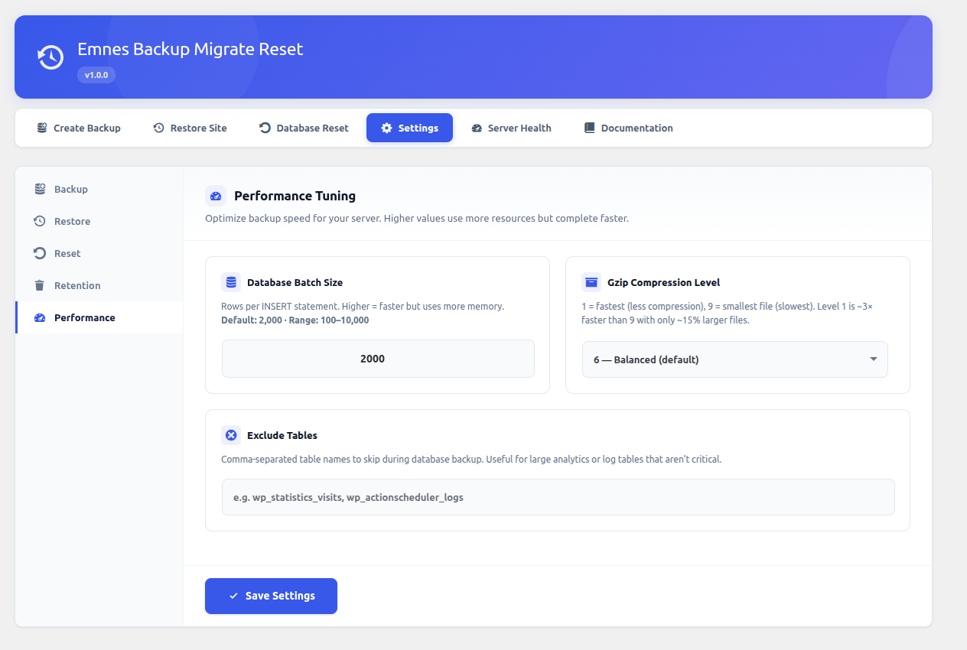Open Retention settings in the sidebar
This screenshot has height=650, width=967.
99,285
